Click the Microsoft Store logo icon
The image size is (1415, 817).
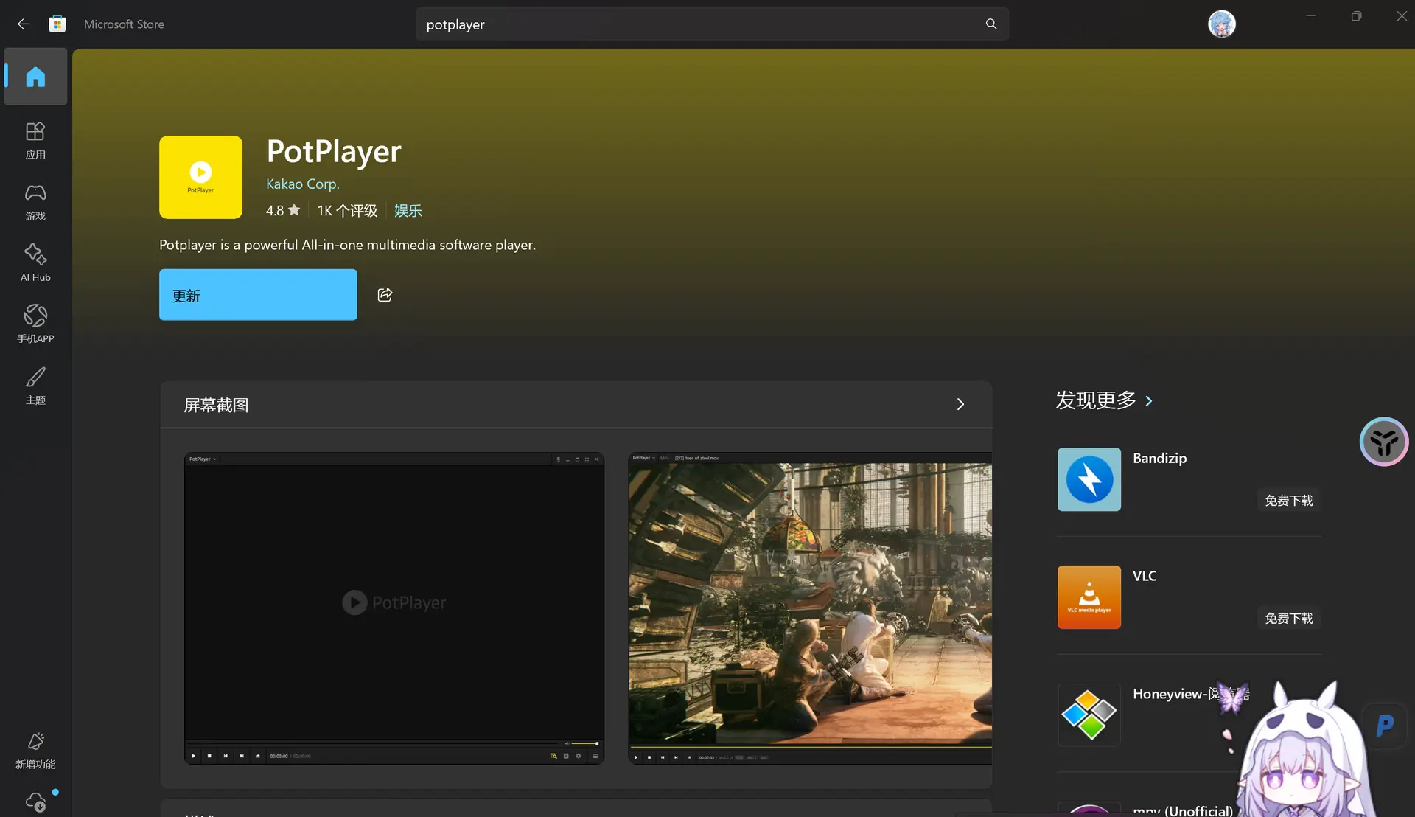(x=57, y=24)
